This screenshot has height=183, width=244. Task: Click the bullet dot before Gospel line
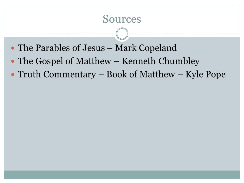pyautogui.click(x=13, y=61)
